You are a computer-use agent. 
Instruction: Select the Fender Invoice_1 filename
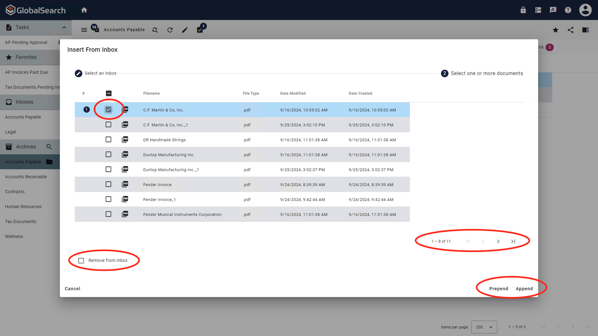(x=159, y=200)
